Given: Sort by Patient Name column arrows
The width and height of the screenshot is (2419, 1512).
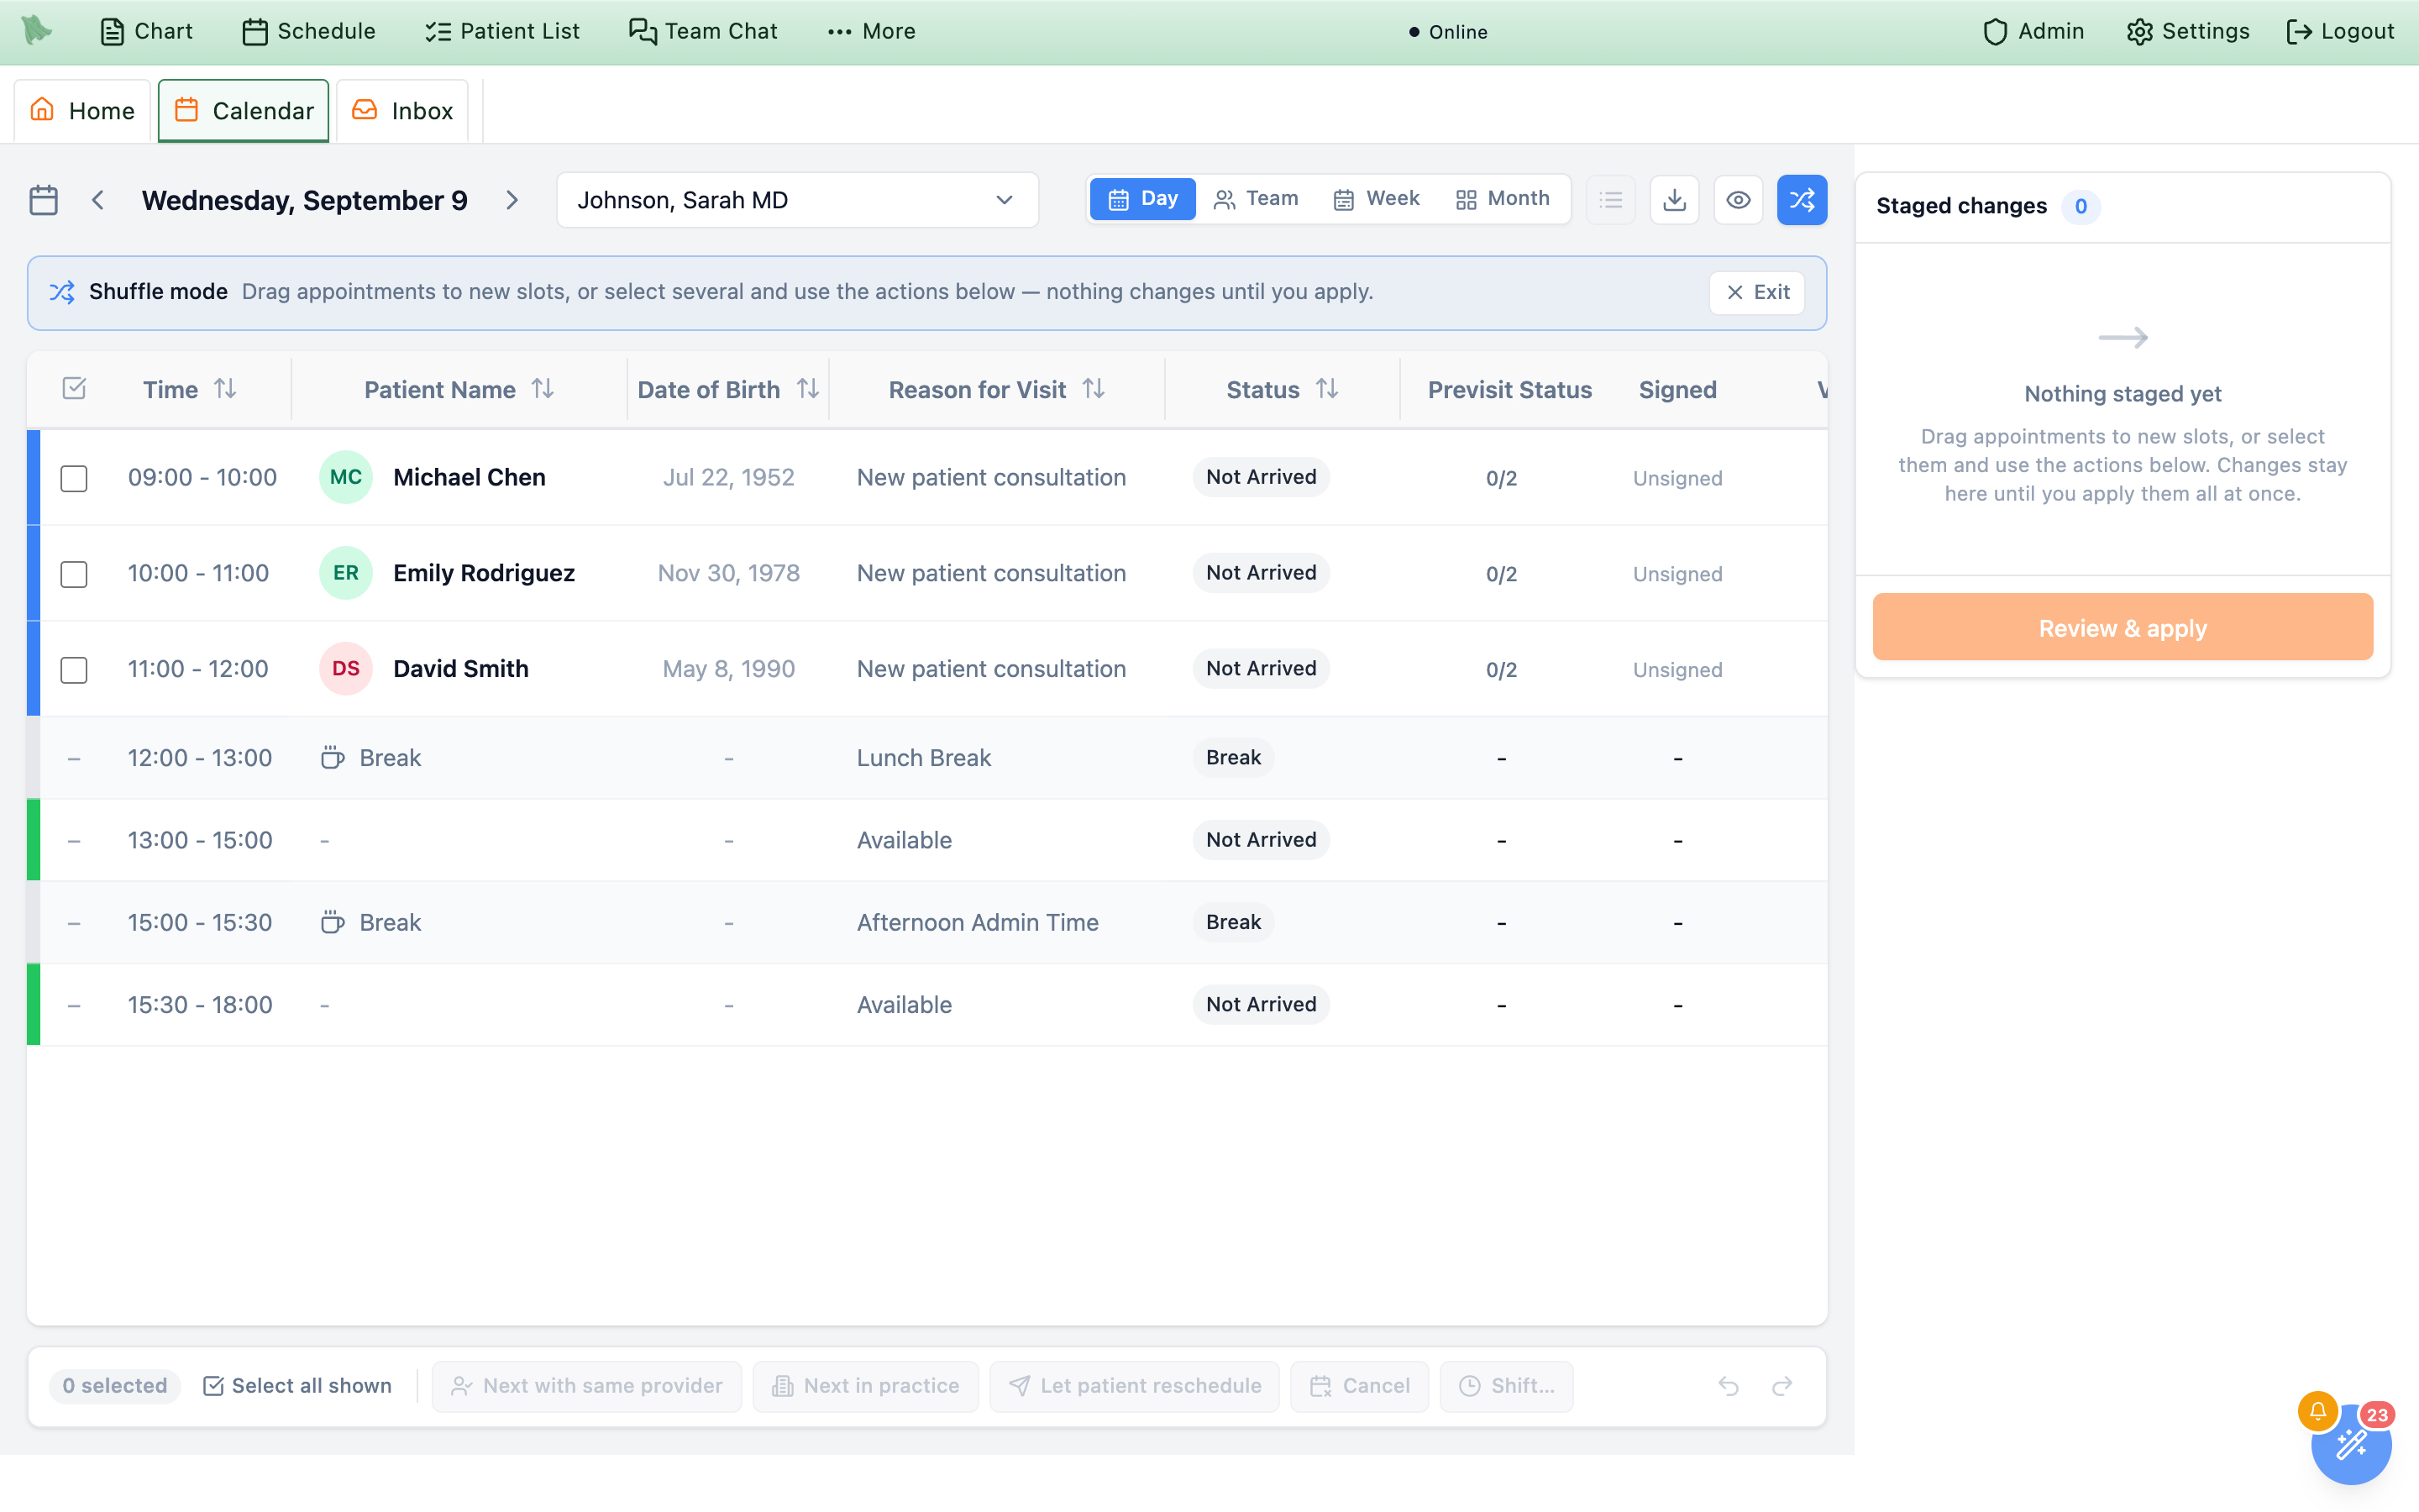Looking at the screenshot, I should 543,389.
